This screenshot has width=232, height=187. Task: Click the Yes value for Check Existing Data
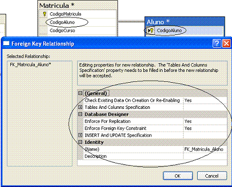click(x=205, y=100)
